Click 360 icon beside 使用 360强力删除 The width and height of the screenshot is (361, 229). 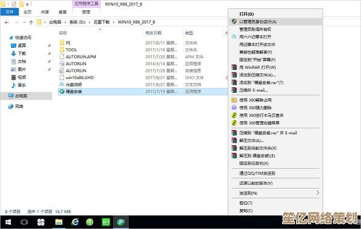[234, 108]
